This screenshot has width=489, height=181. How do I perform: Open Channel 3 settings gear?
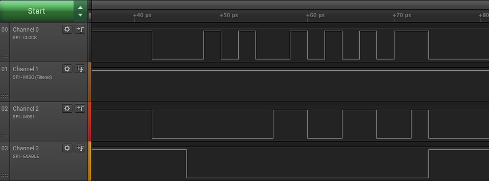click(x=67, y=148)
